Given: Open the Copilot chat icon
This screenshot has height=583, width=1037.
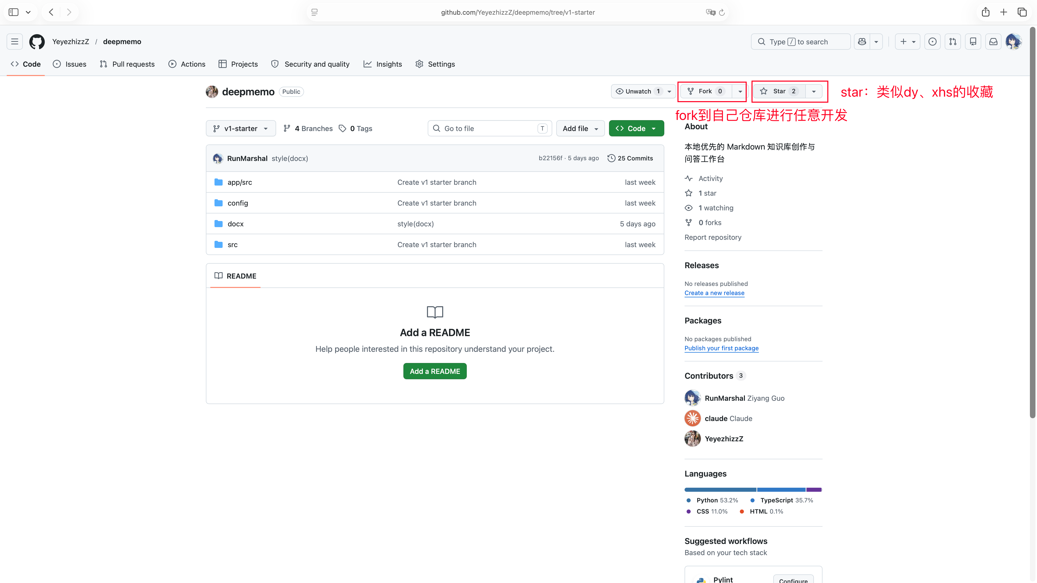Looking at the screenshot, I should (862, 41).
